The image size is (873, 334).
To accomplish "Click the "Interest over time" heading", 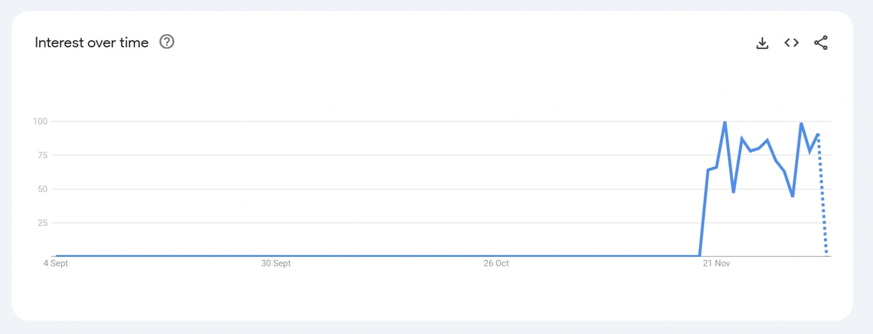I will [92, 43].
